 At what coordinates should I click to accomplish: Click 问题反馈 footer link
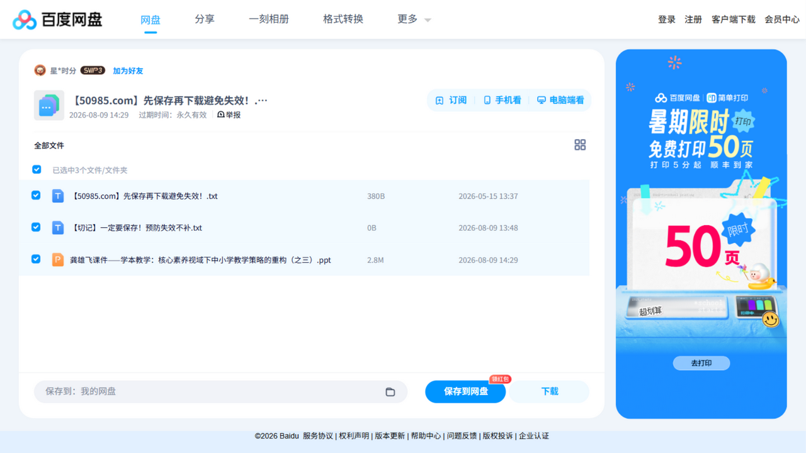462,436
